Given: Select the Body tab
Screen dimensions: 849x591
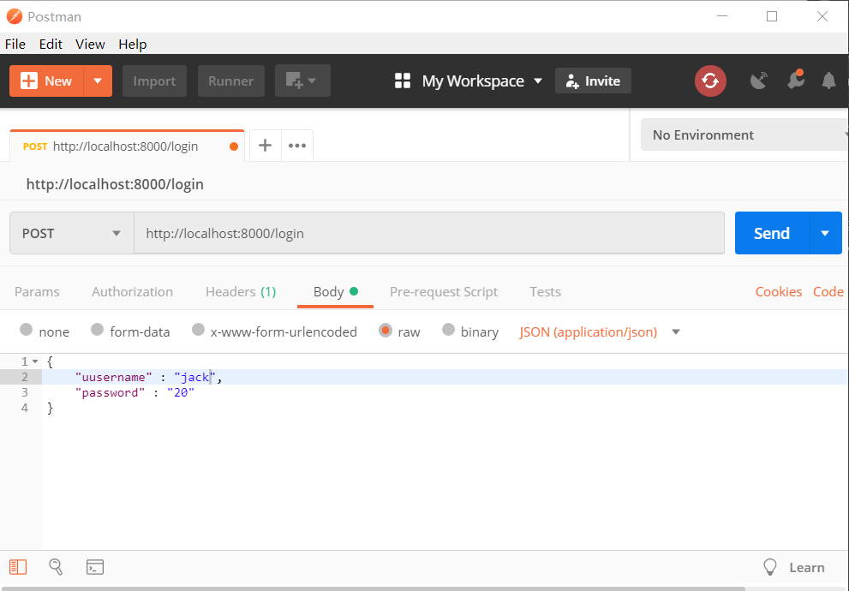Looking at the screenshot, I should pyautogui.click(x=335, y=292).
